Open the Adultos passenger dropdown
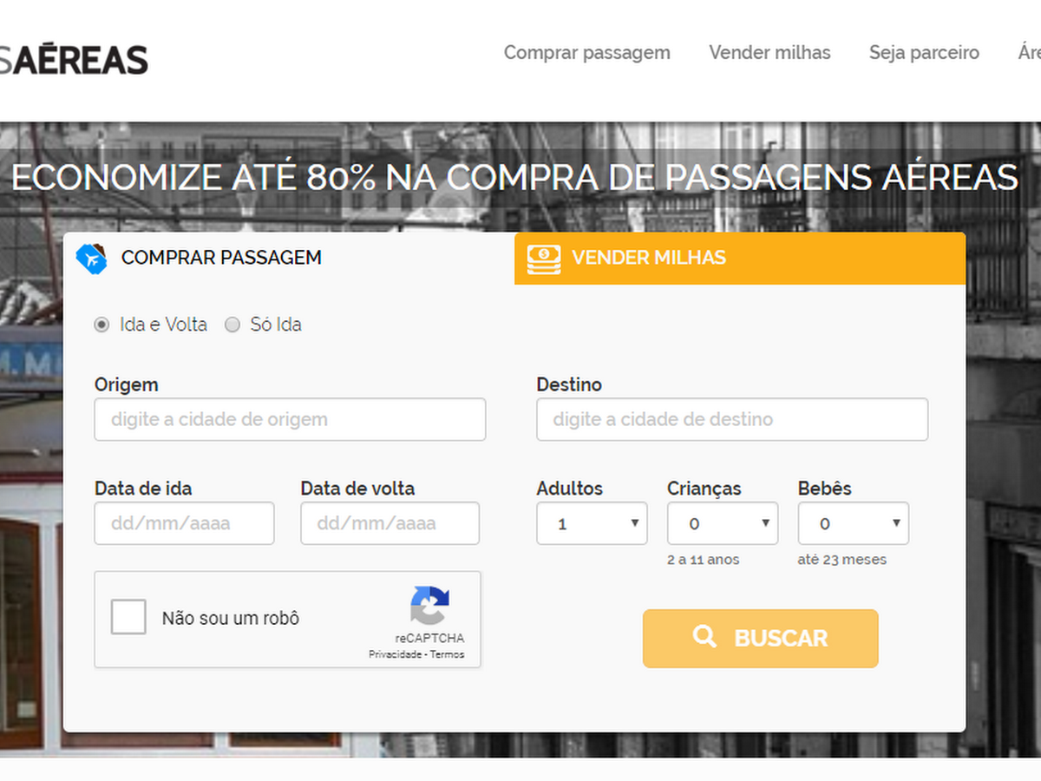The image size is (1041, 781). 592,523
